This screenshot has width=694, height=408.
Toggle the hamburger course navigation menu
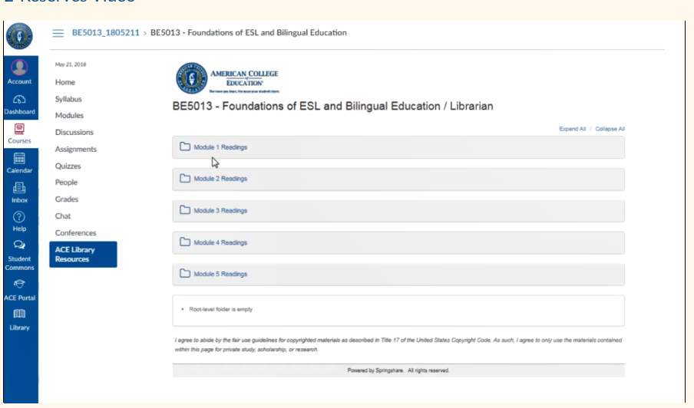coord(58,33)
